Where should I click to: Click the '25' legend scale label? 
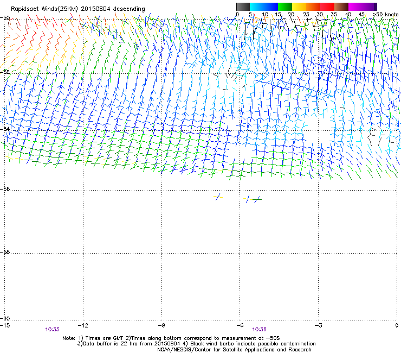[x=306, y=15]
